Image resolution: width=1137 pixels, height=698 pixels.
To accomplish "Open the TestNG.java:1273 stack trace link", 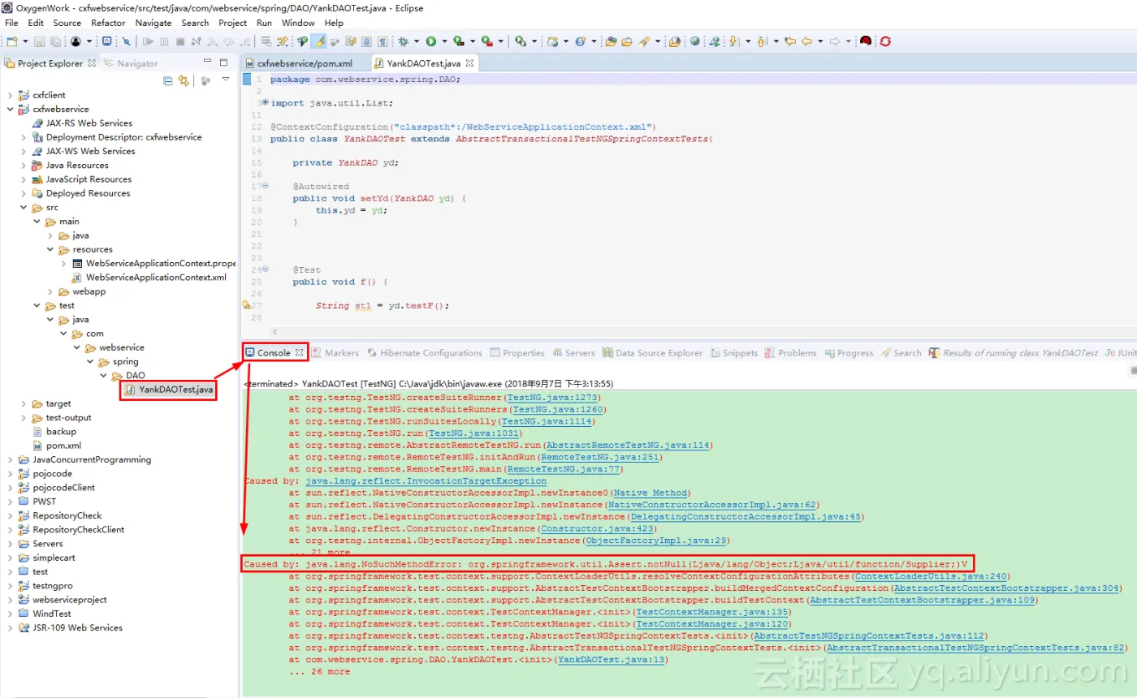I will pyautogui.click(x=551, y=398).
